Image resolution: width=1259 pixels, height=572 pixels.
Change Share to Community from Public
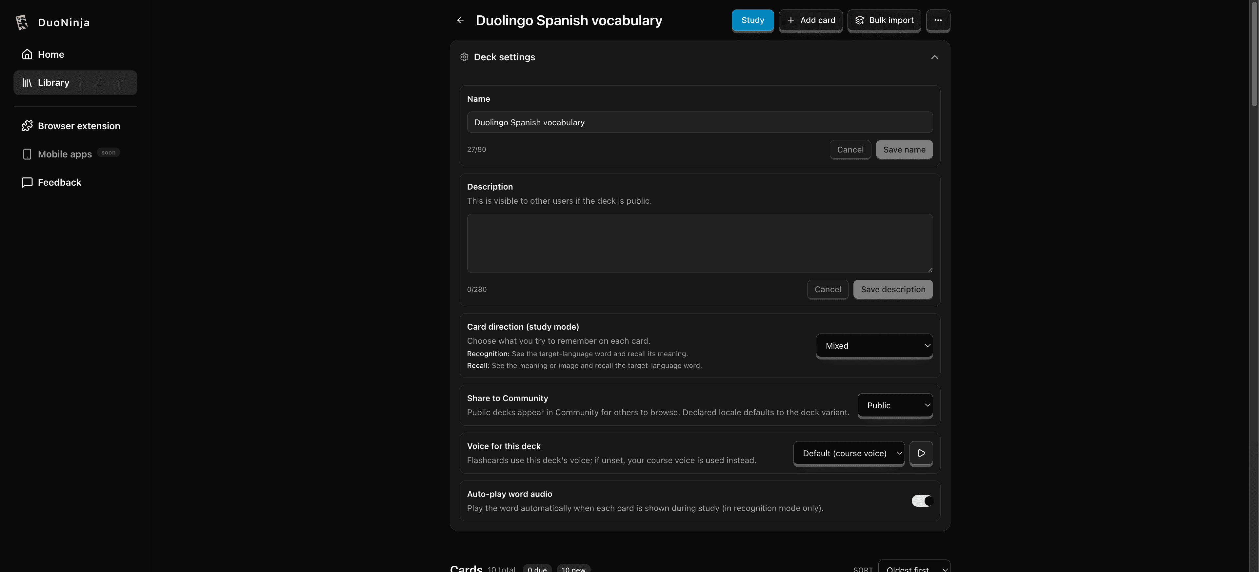[895, 405]
